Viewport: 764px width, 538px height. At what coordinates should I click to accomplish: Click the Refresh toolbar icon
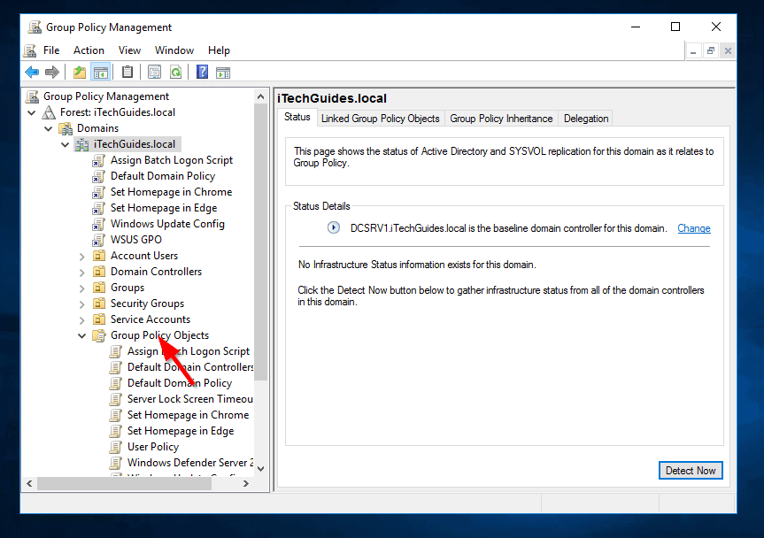pos(175,73)
